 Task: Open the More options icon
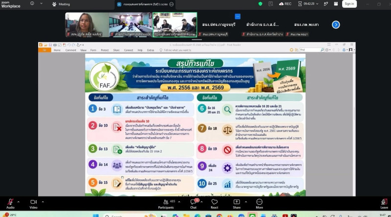coord(260,202)
